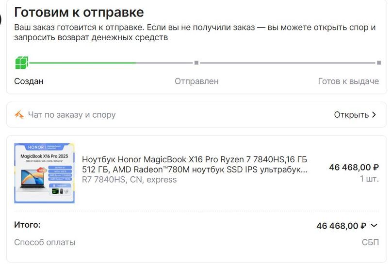The image size is (392, 264).
Task: Click the Итого total amount 46 468,00 ₽
Action: pyautogui.click(x=341, y=226)
